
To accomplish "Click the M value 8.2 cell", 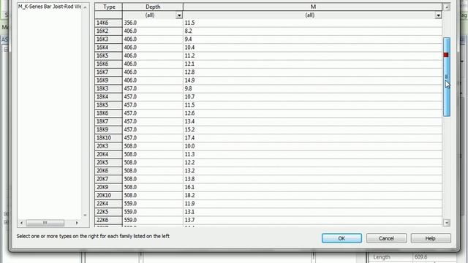I will click(x=312, y=31).
